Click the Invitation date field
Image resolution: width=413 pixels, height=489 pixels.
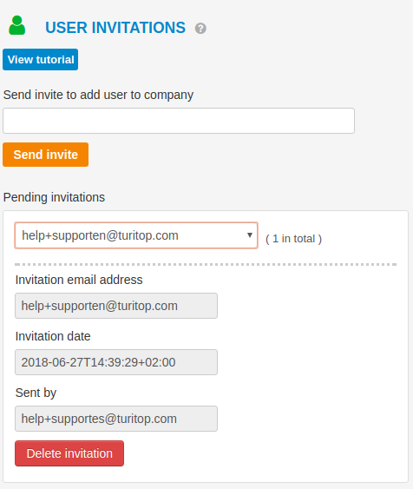tap(116, 362)
